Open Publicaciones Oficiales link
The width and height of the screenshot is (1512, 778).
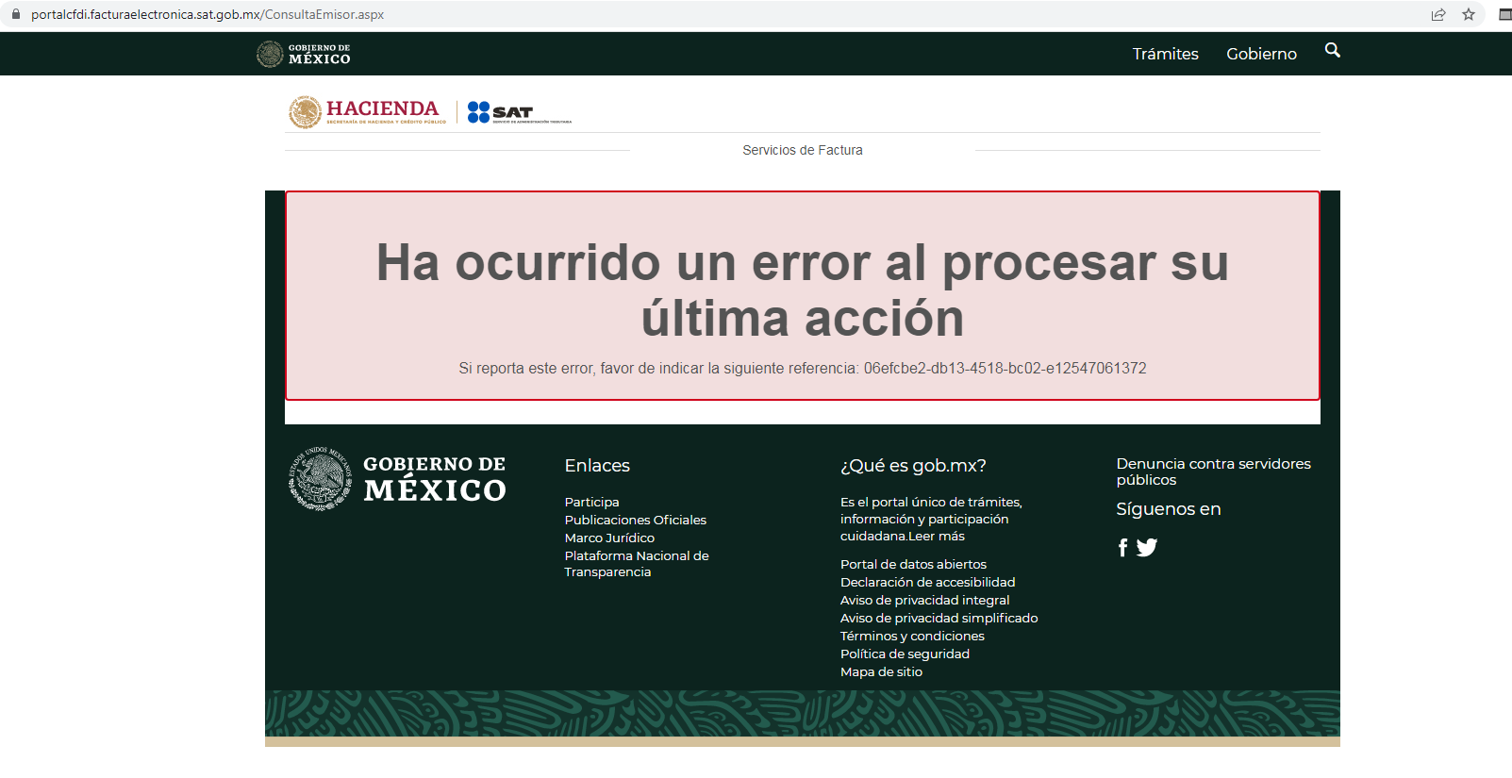tap(636, 520)
